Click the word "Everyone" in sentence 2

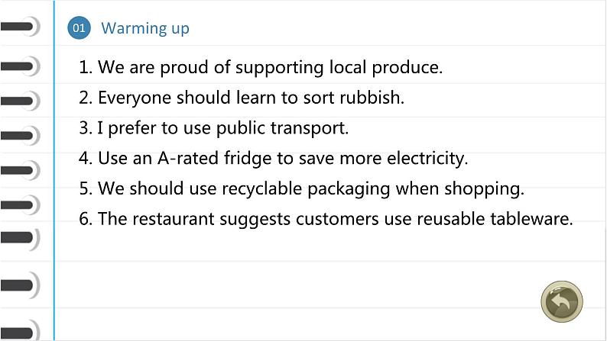(135, 98)
